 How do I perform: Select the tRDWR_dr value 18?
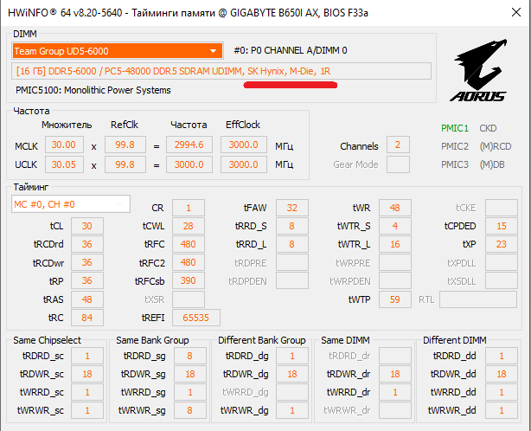(395, 374)
